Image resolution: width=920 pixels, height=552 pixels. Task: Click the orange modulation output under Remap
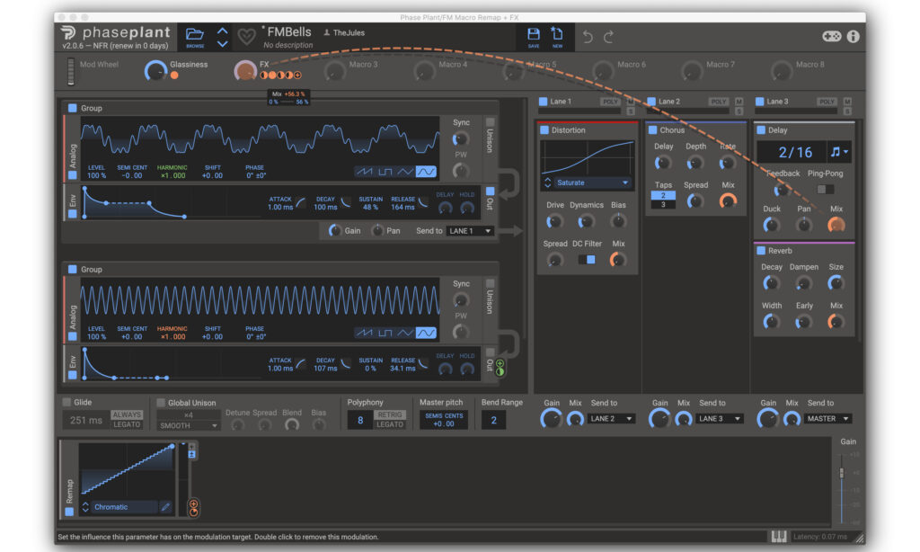pyautogui.click(x=194, y=508)
